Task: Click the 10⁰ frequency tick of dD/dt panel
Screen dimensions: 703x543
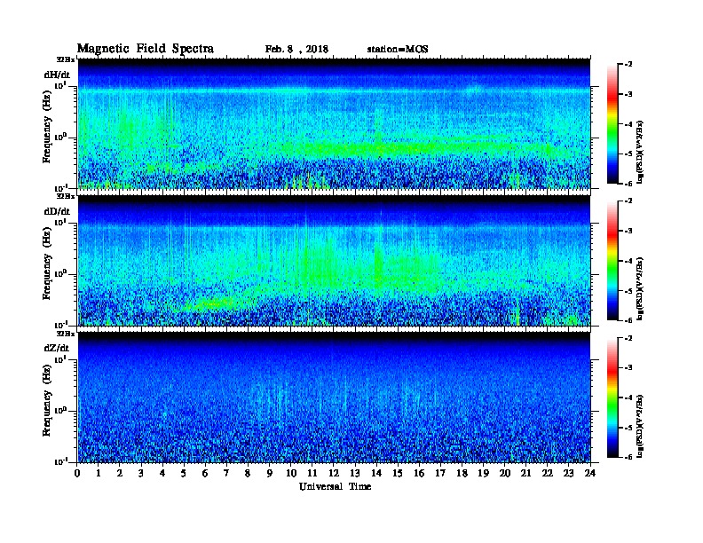Action: [x=59, y=273]
